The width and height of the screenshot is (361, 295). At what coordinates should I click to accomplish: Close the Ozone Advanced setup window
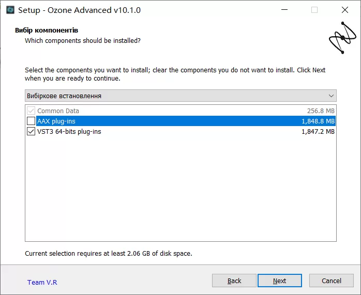344,10
